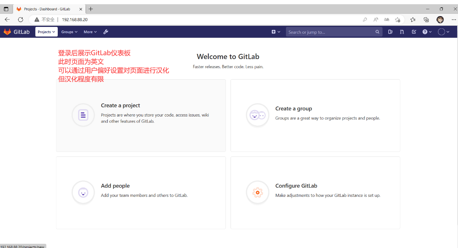Open the Merge requests icon

click(402, 32)
